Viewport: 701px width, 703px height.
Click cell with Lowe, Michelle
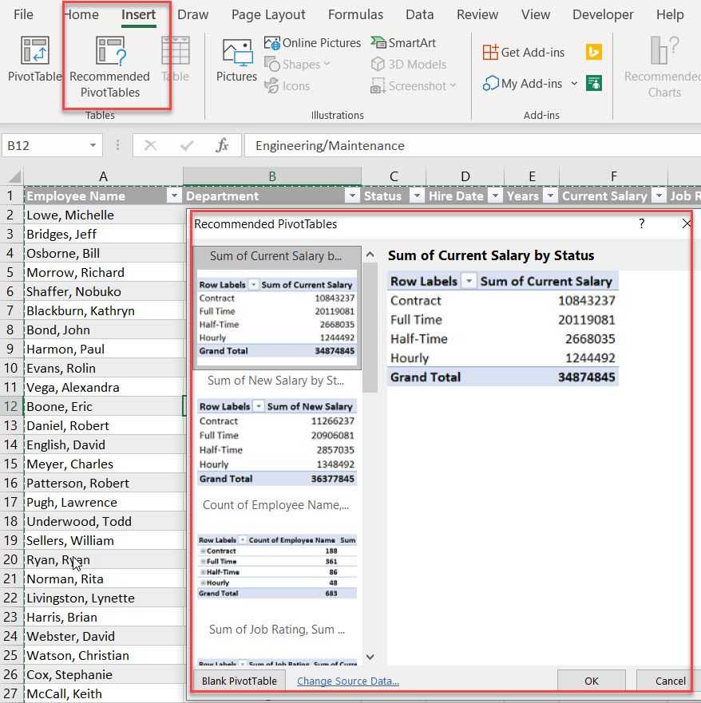104,215
